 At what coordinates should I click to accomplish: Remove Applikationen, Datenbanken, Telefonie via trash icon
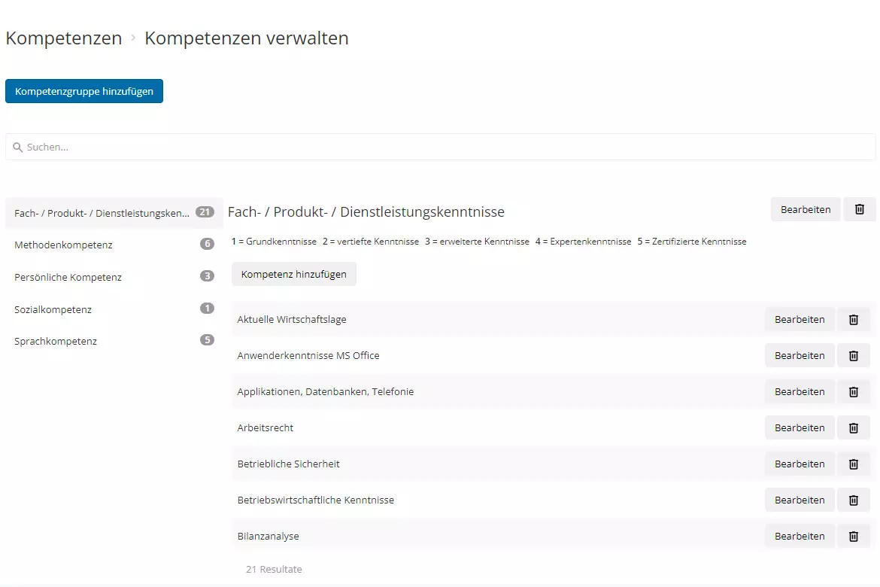pos(854,391)
